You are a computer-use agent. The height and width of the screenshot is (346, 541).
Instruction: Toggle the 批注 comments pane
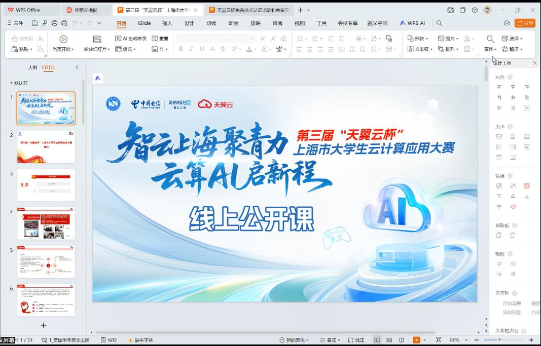point(356,340)
